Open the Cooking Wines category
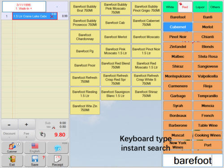Screen dimensions: 224x168 (208, 135)
